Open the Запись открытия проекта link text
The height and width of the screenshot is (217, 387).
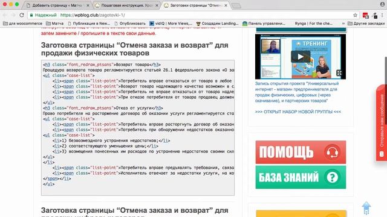click(297, 92)
